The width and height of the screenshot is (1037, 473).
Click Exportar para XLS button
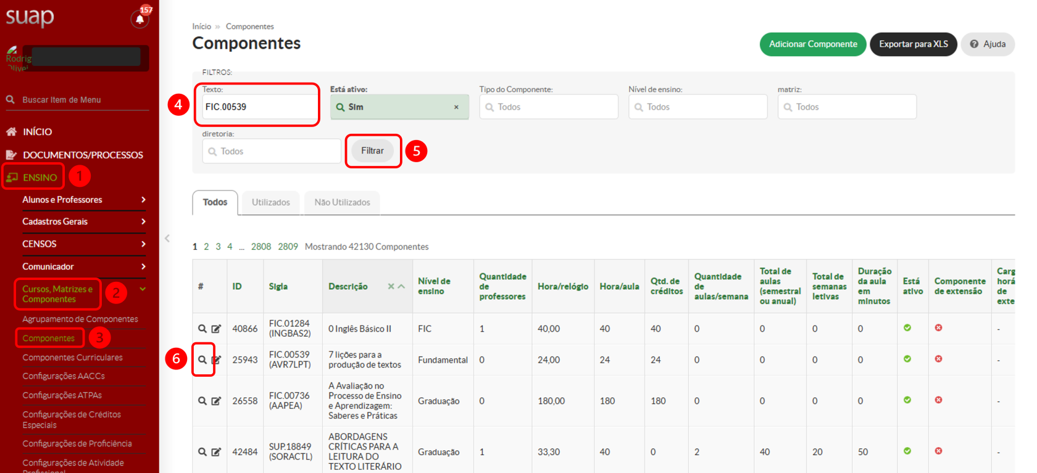[x=914, y=44]
